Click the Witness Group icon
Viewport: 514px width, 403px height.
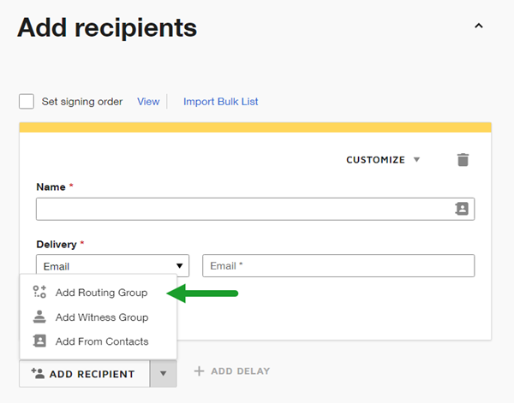(x=39, y=317)
